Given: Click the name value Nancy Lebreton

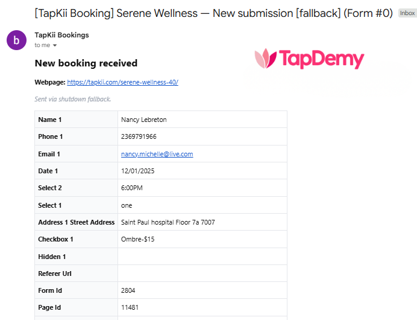Looking at the screenshot, I should [143, 120].
